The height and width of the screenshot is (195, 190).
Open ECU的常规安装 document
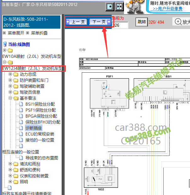pos(40,134)
